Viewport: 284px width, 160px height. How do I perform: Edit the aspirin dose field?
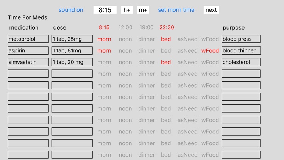point(72,50)
